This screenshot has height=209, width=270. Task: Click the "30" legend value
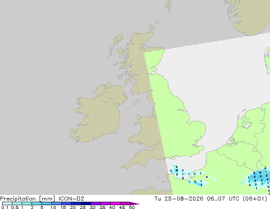tap(92, 207)
